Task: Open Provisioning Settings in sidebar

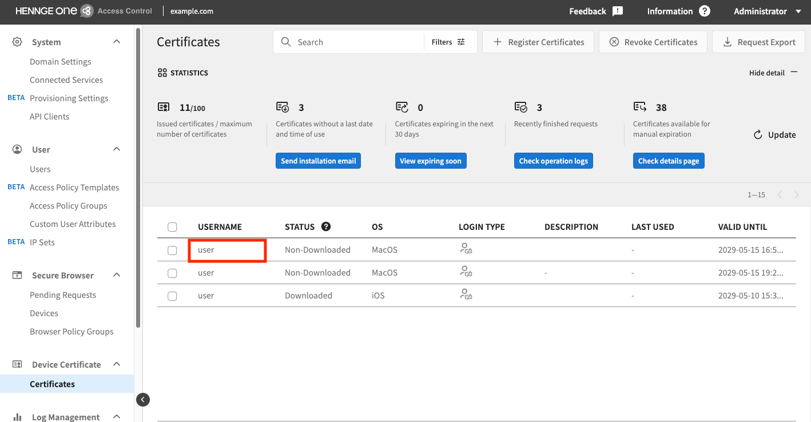Action: (x=69, y=98)
